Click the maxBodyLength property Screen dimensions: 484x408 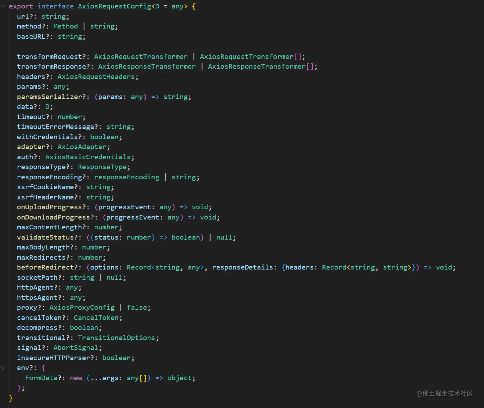point(43,247)
